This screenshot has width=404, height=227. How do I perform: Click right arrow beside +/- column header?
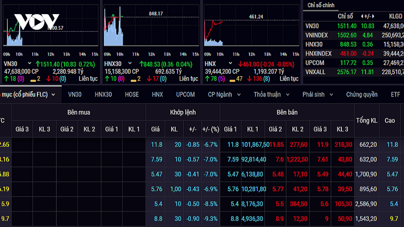373,16
